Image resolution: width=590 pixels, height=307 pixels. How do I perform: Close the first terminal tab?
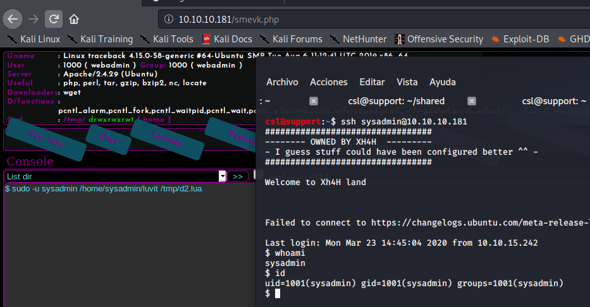[x=314, y=101]
